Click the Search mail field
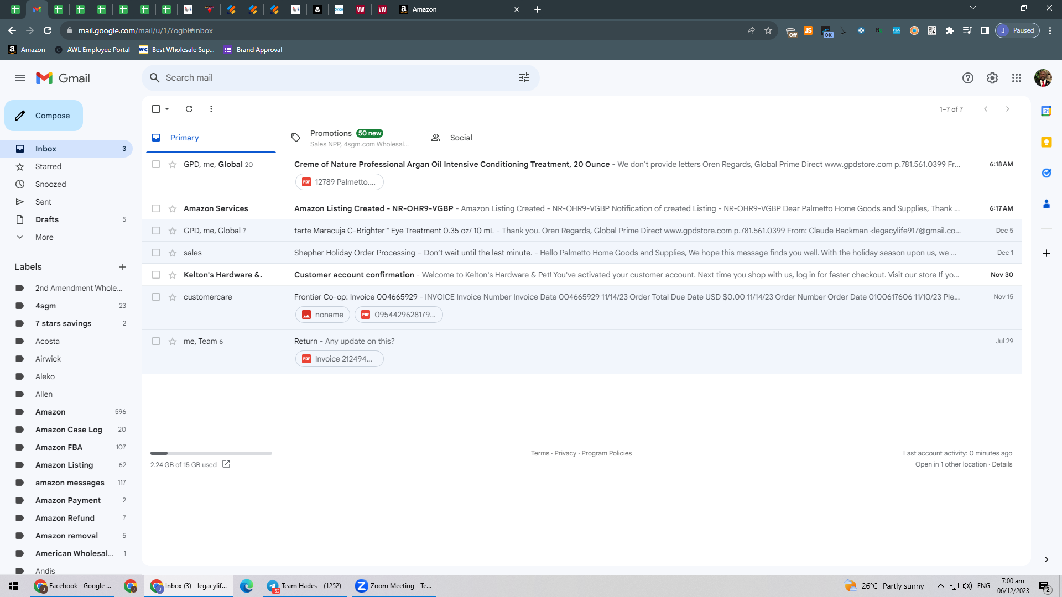 340,78
